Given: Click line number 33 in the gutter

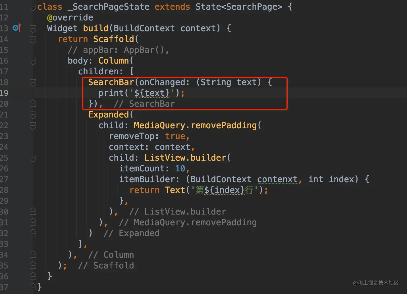Looking at the screenshot, I should (4, 244).
